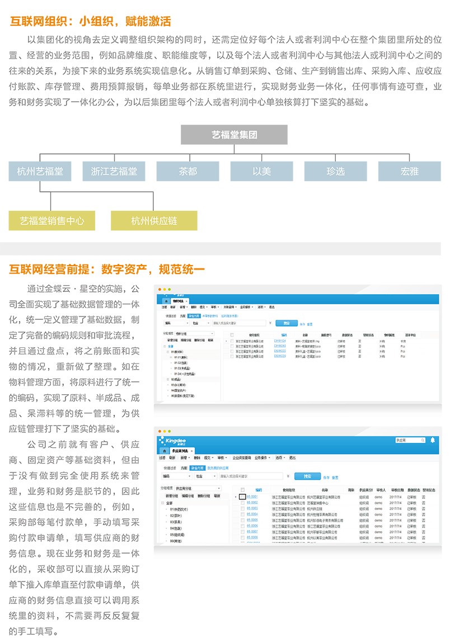This screenshot has height=638, width=459.
Task: Click the home icon tab beside 物料列表
Action: (x=165, y=301)
